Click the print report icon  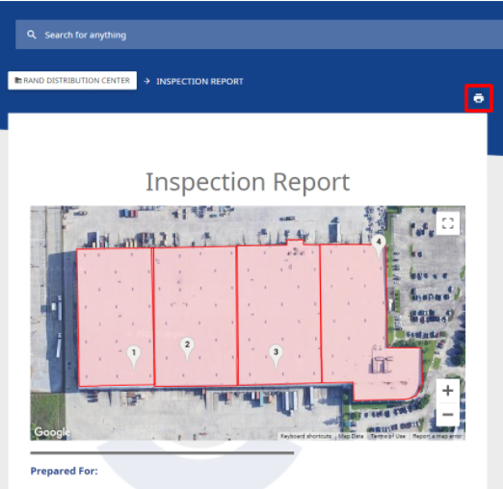pyautogui.click(x=478, y=98)
